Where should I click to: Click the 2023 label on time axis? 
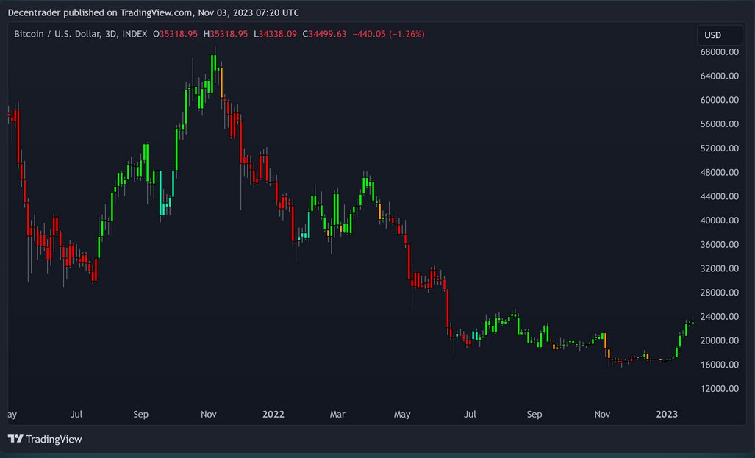coord(666,414)
